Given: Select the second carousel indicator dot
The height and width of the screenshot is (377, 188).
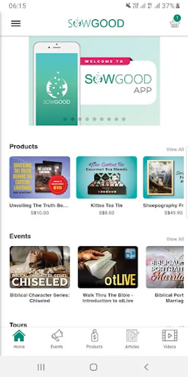Looking at the screenshot, I should [72, 119].
